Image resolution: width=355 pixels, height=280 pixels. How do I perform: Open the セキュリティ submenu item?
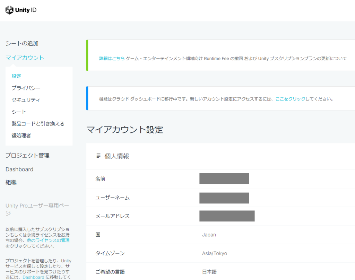coord(26,100)
